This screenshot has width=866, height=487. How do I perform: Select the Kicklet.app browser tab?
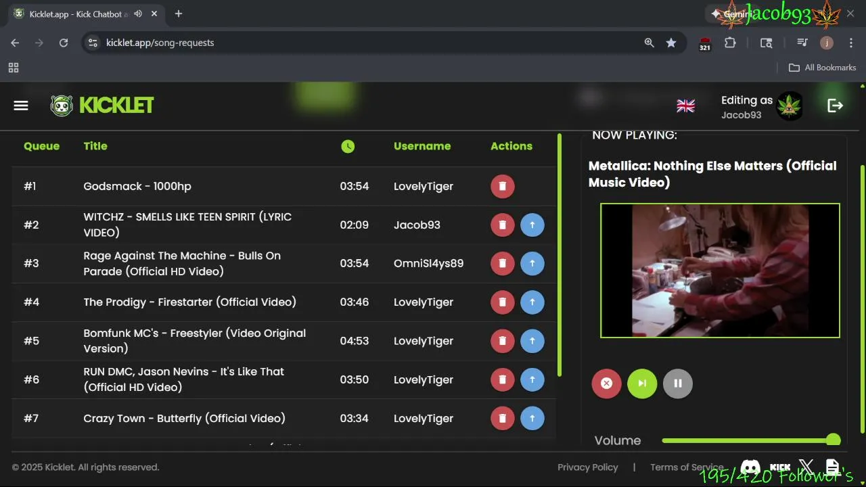(x=86, y=14)
